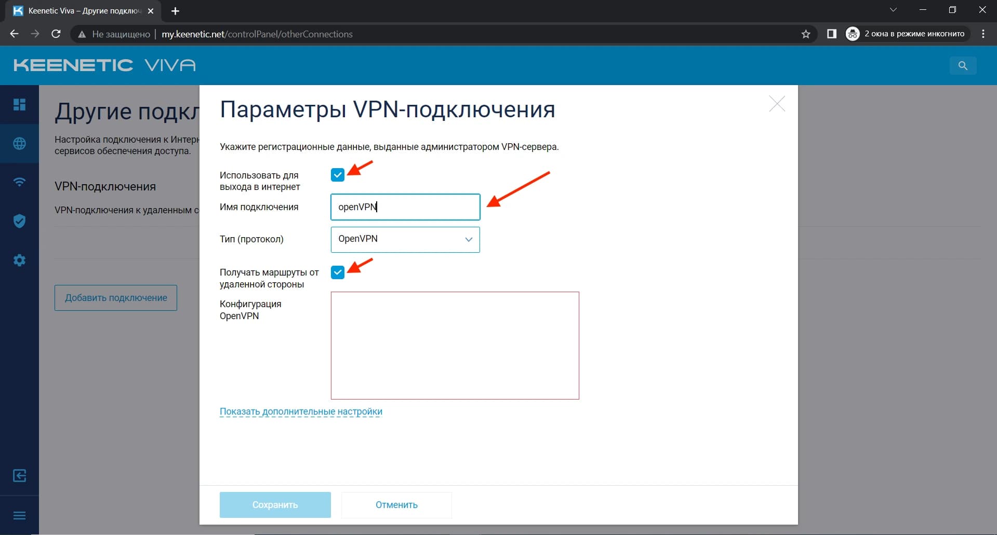Open the Wi-Fi section in the sidebar
This screenshot has height=535, width=997.
pos(19,182)
